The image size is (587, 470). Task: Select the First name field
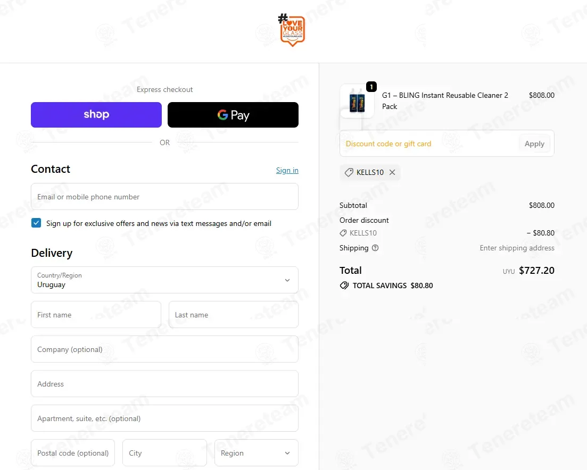pyautogui.click(x=96, y=315)
